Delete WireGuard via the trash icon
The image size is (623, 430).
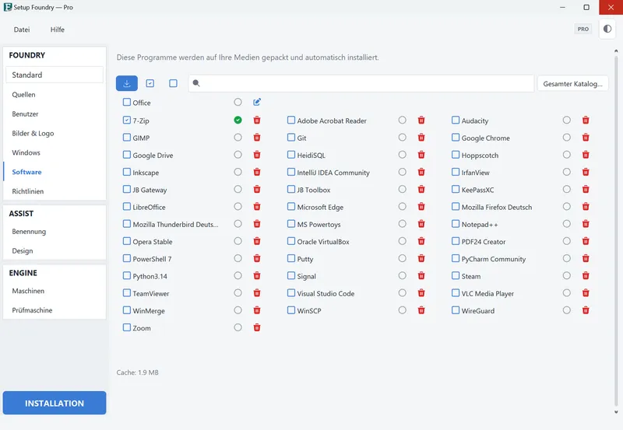(586, 310)
